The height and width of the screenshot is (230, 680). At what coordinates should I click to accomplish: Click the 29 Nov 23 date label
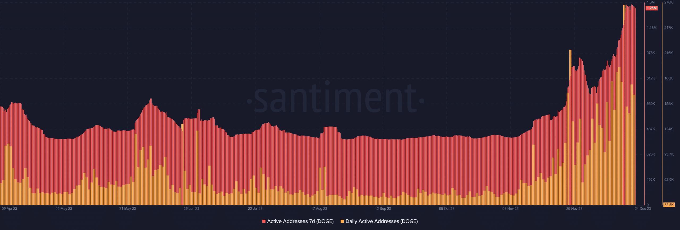574,209
